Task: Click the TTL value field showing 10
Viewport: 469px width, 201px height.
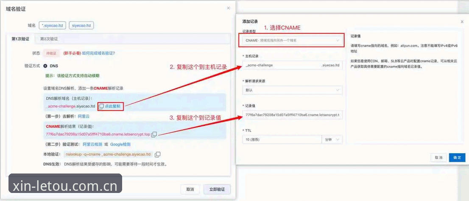Action: pos(282,140)
